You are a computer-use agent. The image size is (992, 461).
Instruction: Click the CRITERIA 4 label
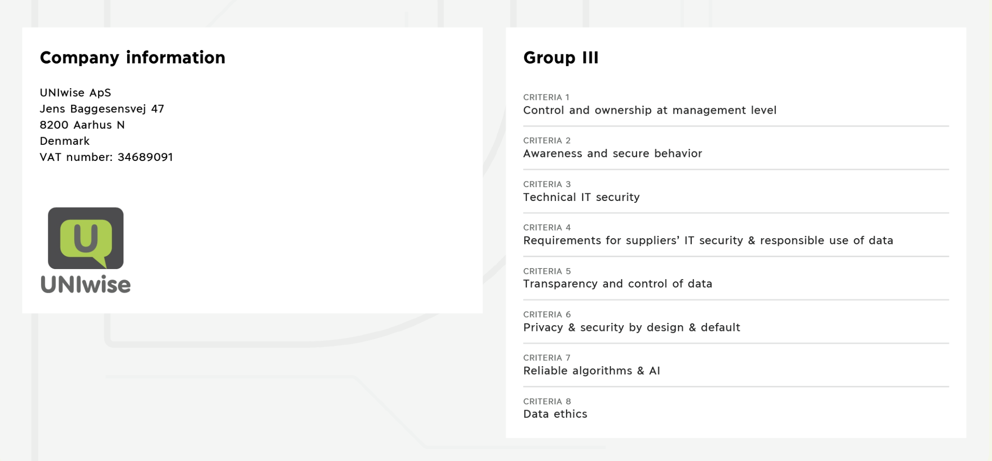tap(547, 228)
